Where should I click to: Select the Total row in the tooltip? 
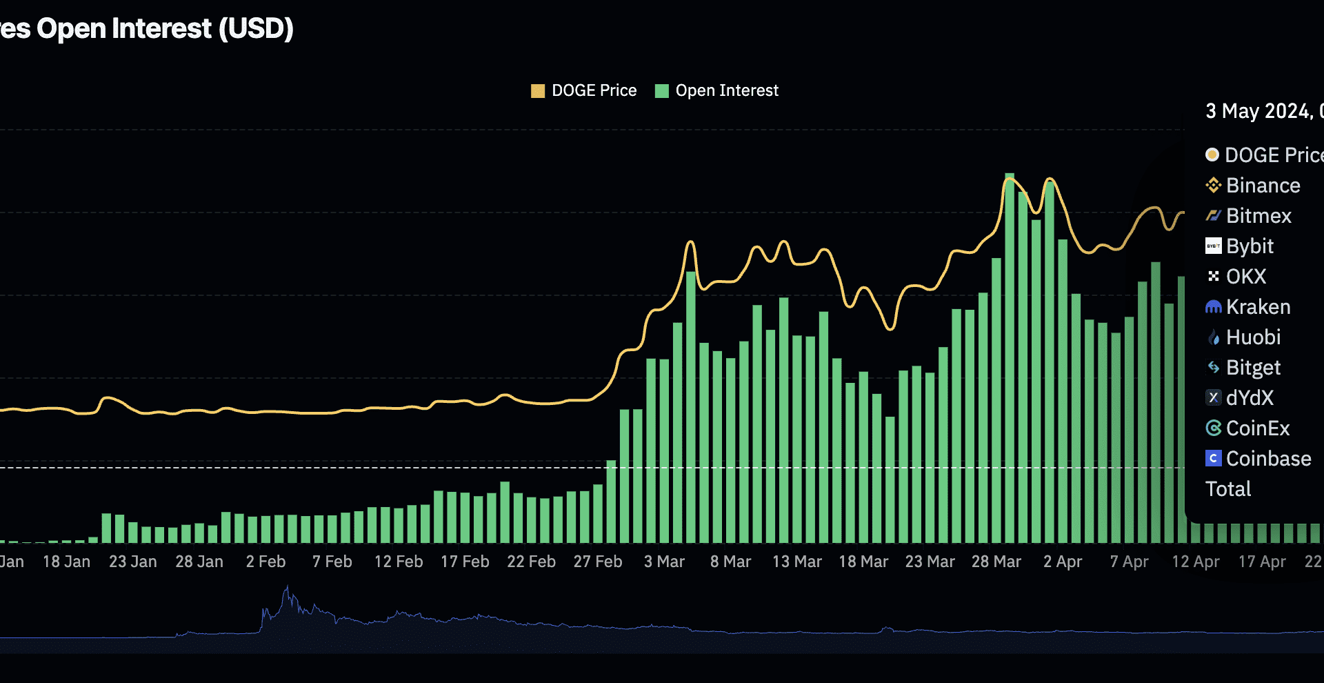tap(1227, 488)
